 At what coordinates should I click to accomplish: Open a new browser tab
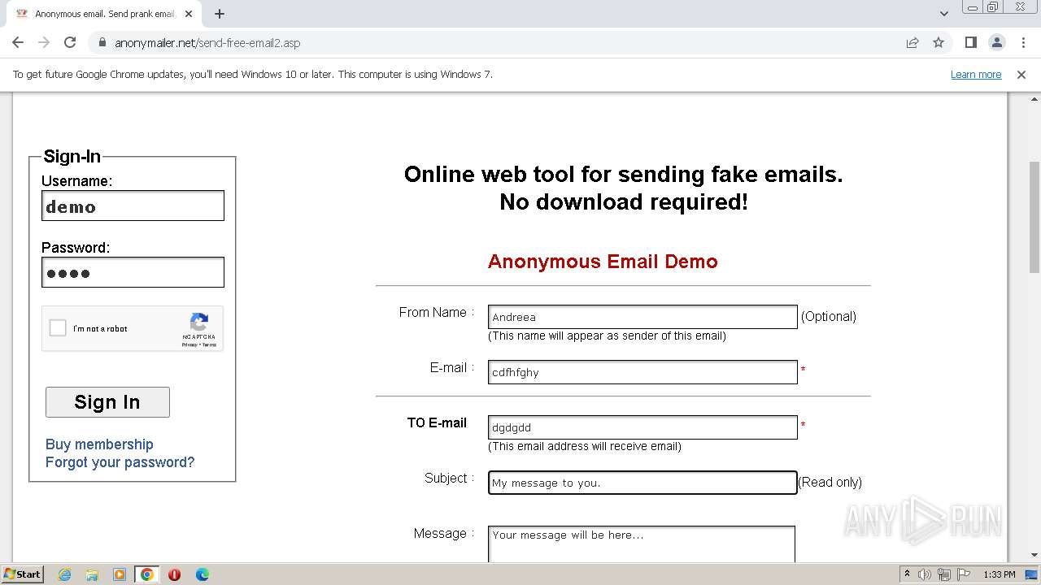pos(220,14)
